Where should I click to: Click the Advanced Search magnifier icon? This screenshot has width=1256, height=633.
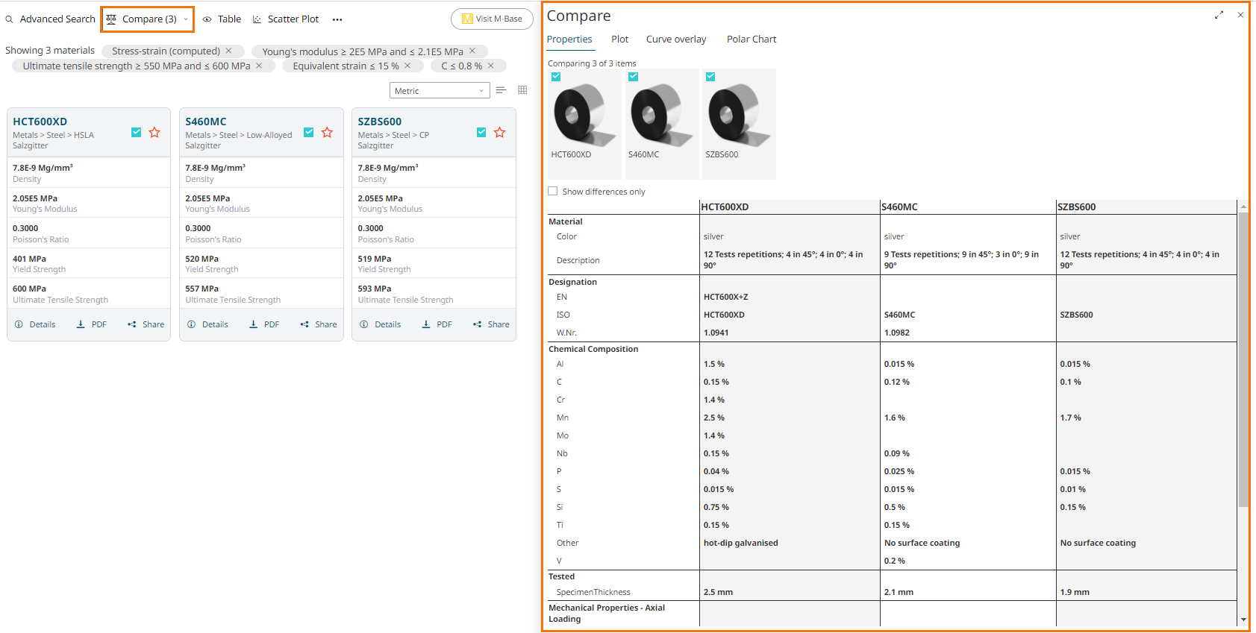point(10,19)
